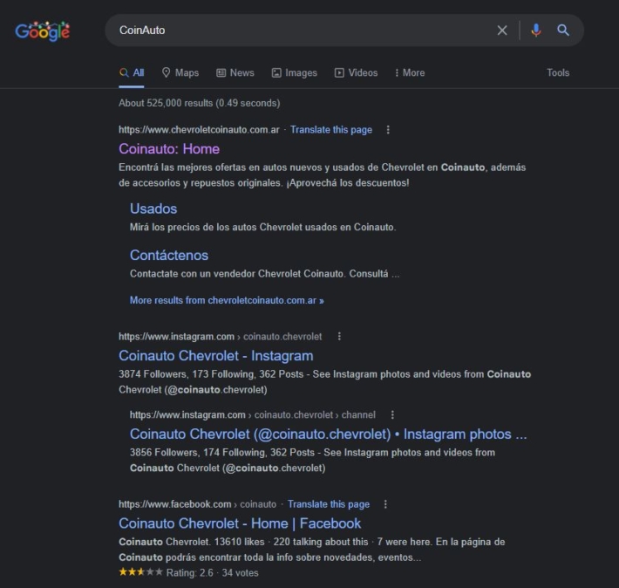
Task: Open Coinauto Chevrolet Instagram photos result
Action: (x=329, y=434)
